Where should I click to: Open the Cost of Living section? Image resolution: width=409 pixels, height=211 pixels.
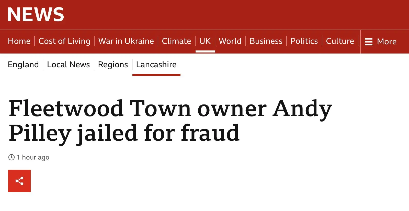point(64,41)
